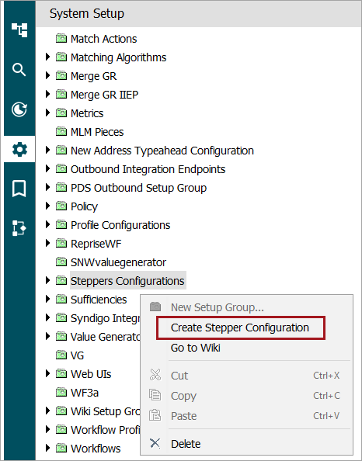362x461 pixels.
Task: Select the Metrics tree item
Action: pos(87,113)
